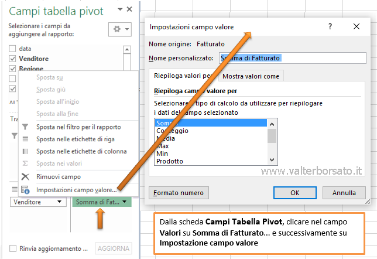Click calculation list scroll up arrow
This screenshot has width=377, height=259.
(x=272, y=124)
